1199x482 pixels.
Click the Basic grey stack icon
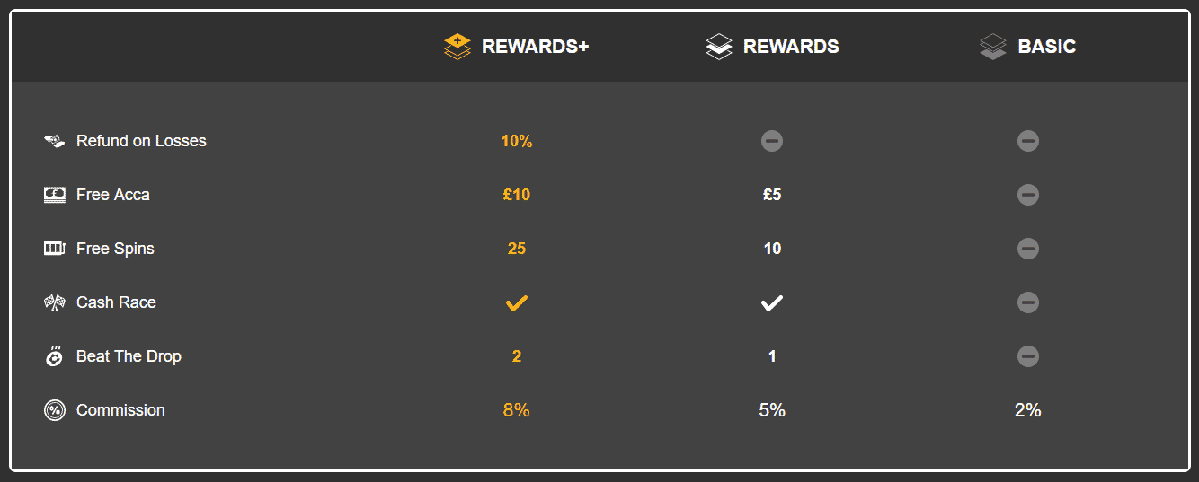992,47
